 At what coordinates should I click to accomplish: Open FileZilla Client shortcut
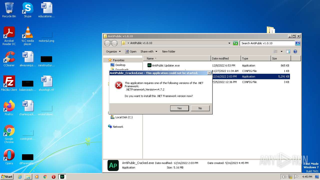9,83
